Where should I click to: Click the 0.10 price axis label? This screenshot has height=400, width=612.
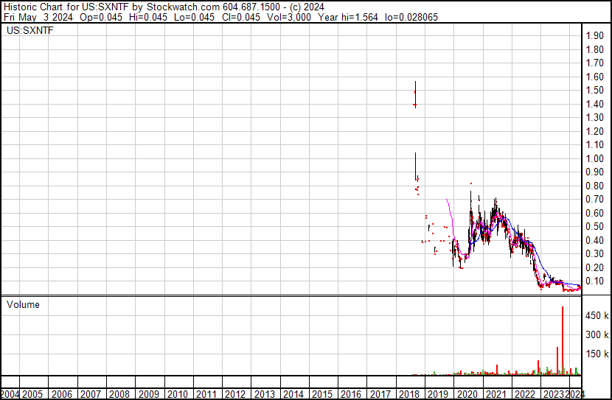(x=594, y=281)
